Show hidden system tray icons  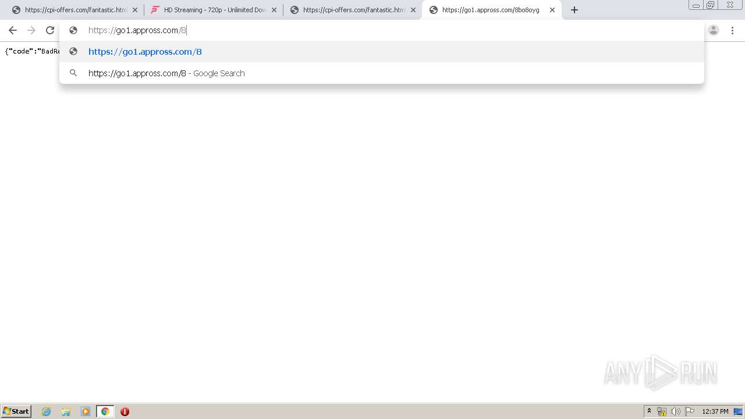pos(650,411)
